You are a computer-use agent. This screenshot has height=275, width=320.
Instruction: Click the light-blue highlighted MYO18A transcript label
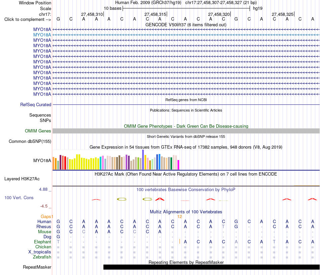click(42, 35)
